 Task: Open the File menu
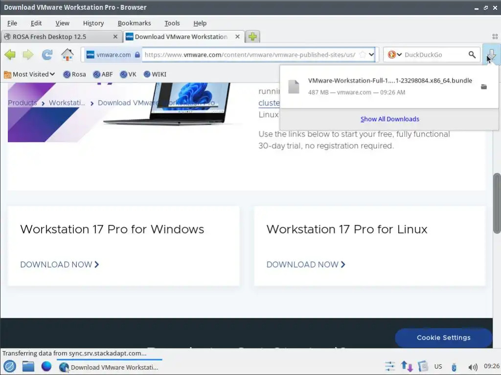click(x=12, y=23)
